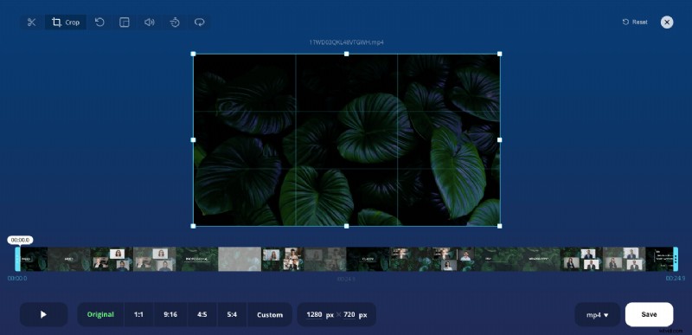
Task: Open the Loop tool
Action: click(200, 22)
